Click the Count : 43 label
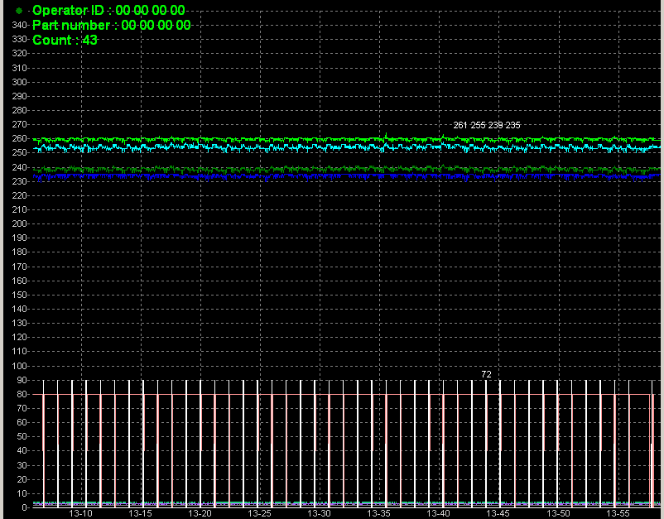The width and height of the screenshot is (664, 519). pyautogui.click(x=65, y=40)
